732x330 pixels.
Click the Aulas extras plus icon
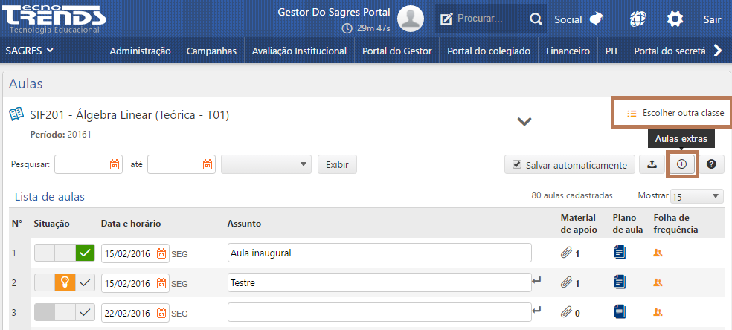tap(681, 164)
